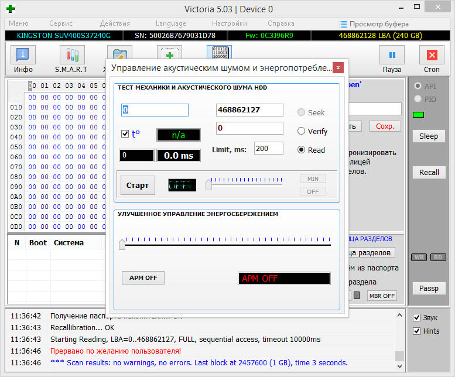The height and width of the screenshot is (377, 455).
Task: Click the APM power management slider handle
Action: (x=122, y=245)
